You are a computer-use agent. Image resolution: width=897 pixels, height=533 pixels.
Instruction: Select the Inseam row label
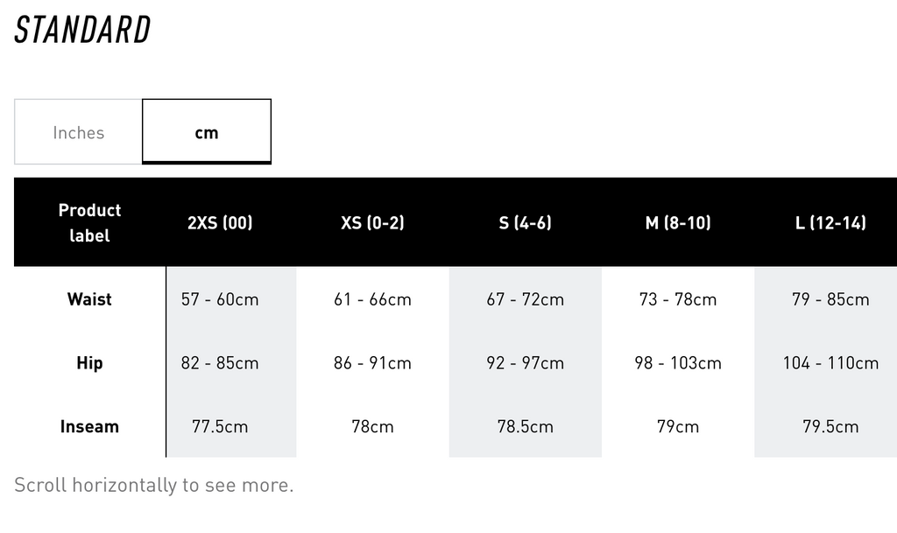coord(89,427)
